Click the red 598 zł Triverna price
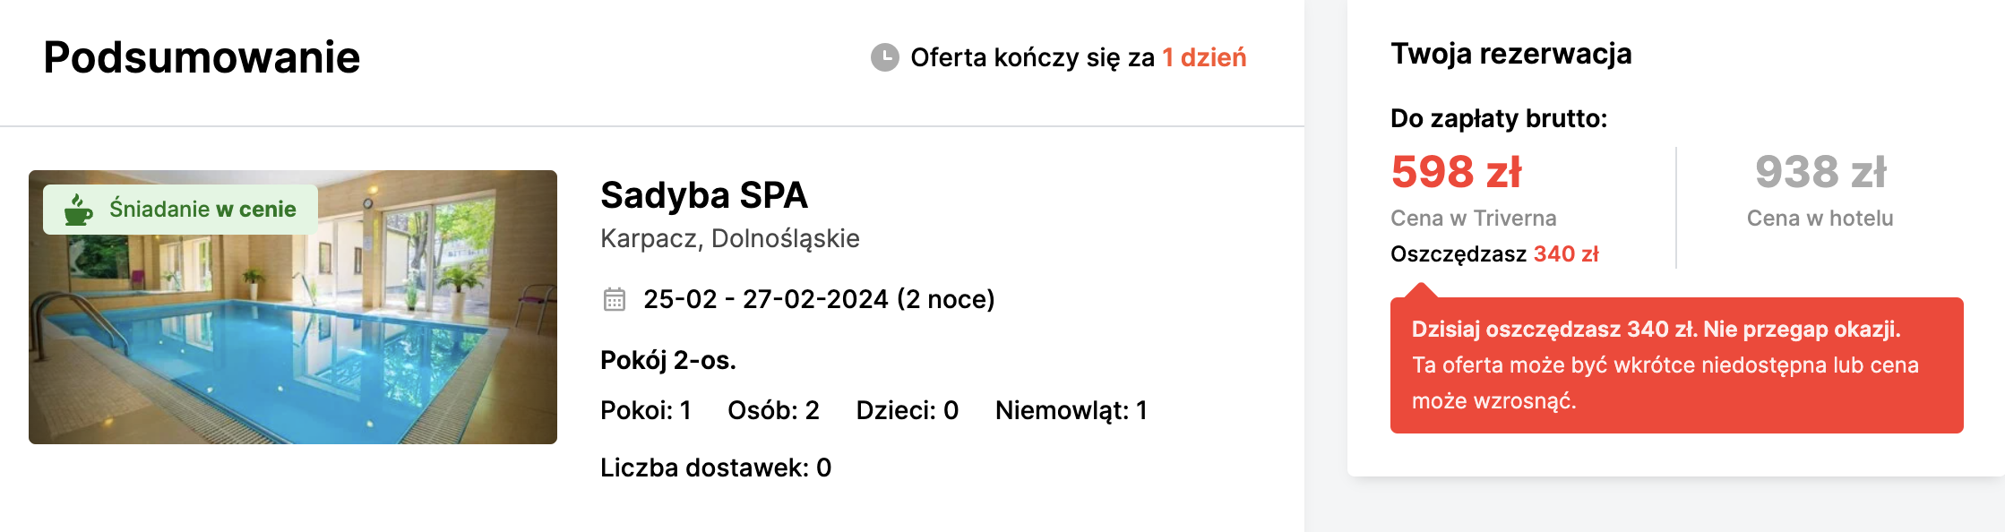This screenshot has height=532, width=2005. pos(1456,172)
